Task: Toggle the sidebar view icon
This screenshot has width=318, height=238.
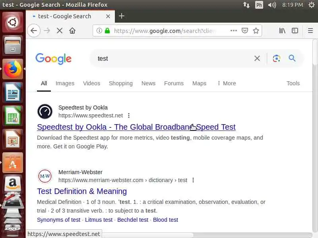Action: pyautogui.click(x=295, y=31)
